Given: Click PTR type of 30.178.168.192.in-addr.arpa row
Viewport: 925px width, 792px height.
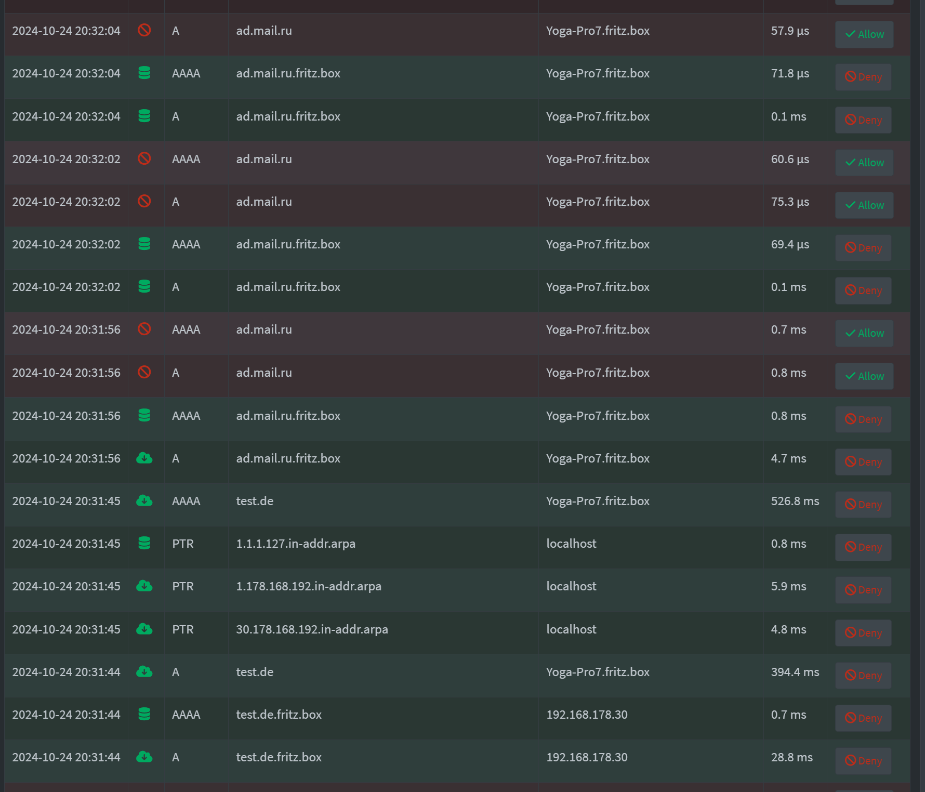Looking at the screenshot, I should (183, 629).
